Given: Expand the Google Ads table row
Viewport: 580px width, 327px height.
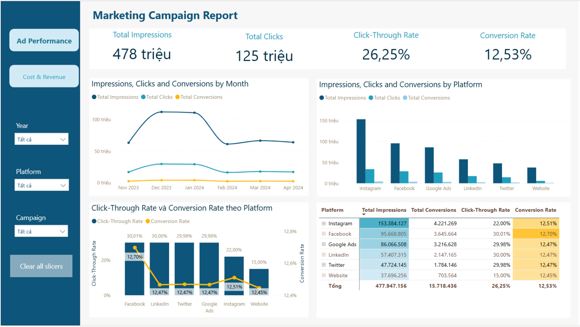Looking at the screenshot, I should pos(324,244).
